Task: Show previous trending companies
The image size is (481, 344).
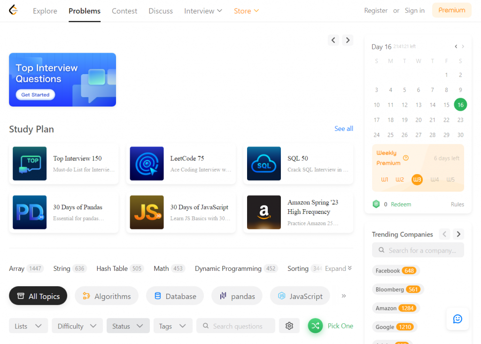Action: [444, 234]
